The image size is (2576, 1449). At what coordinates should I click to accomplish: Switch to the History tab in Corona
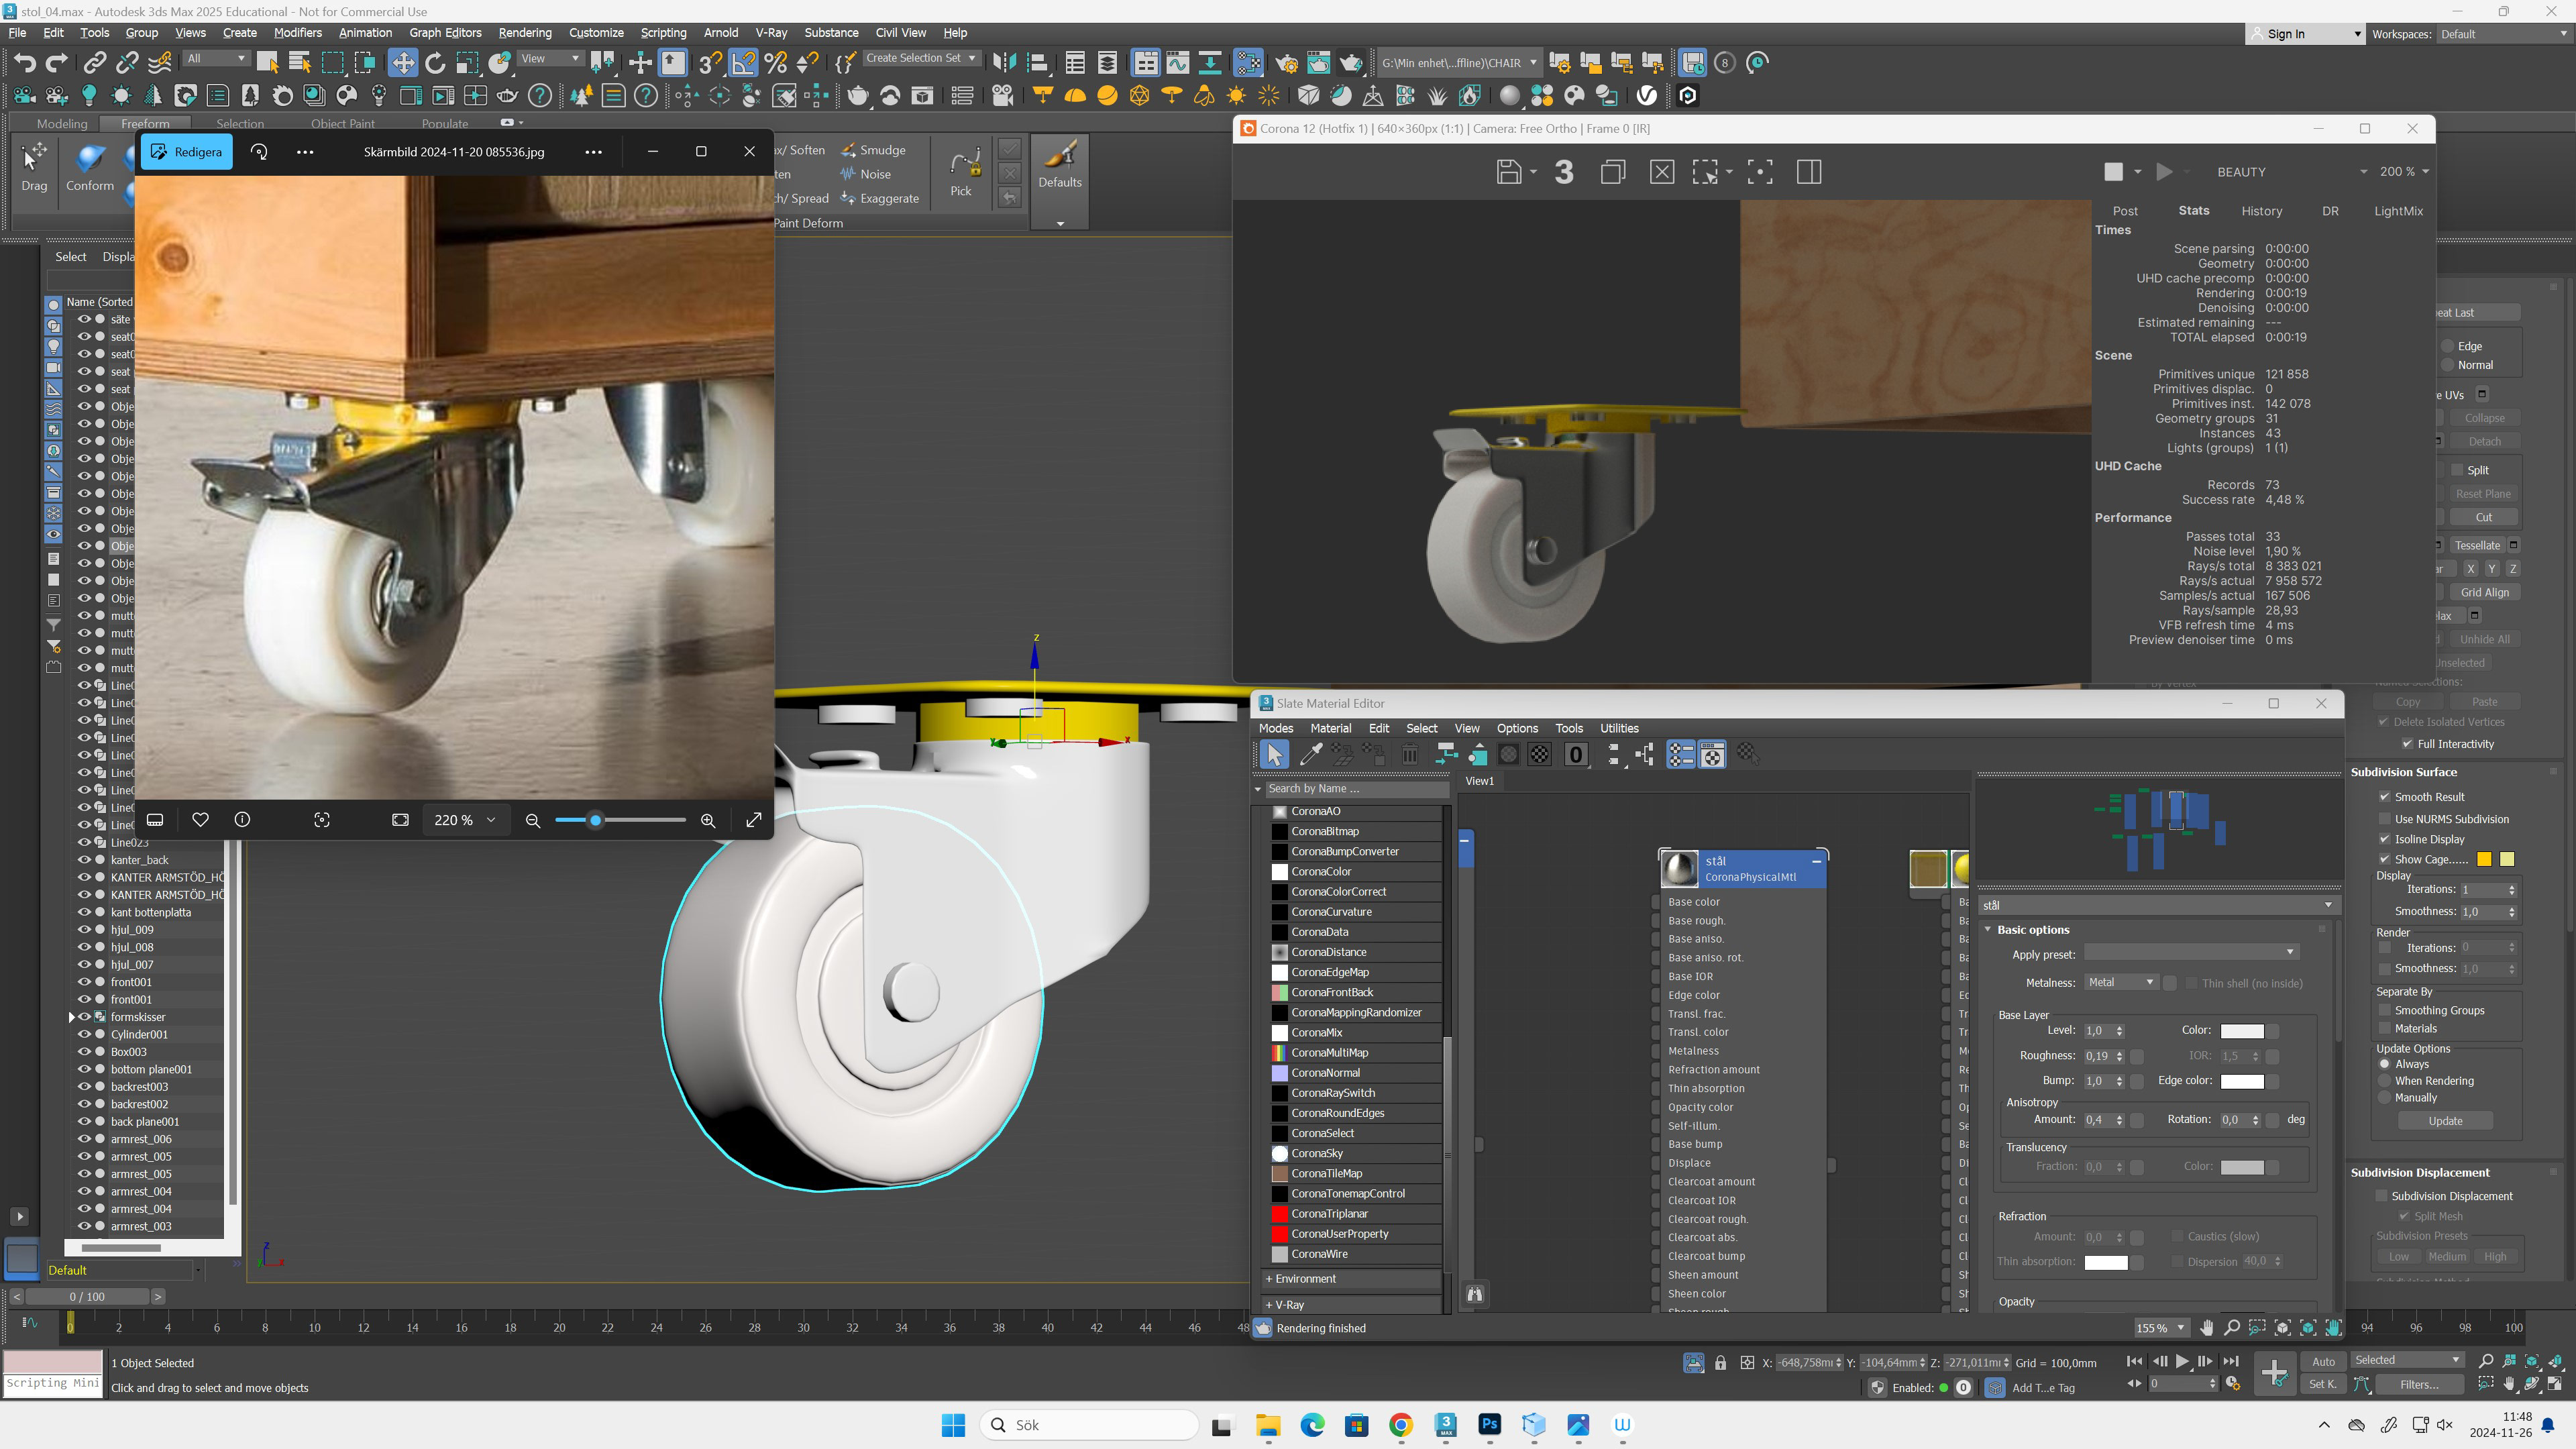tap(2261, 211)
